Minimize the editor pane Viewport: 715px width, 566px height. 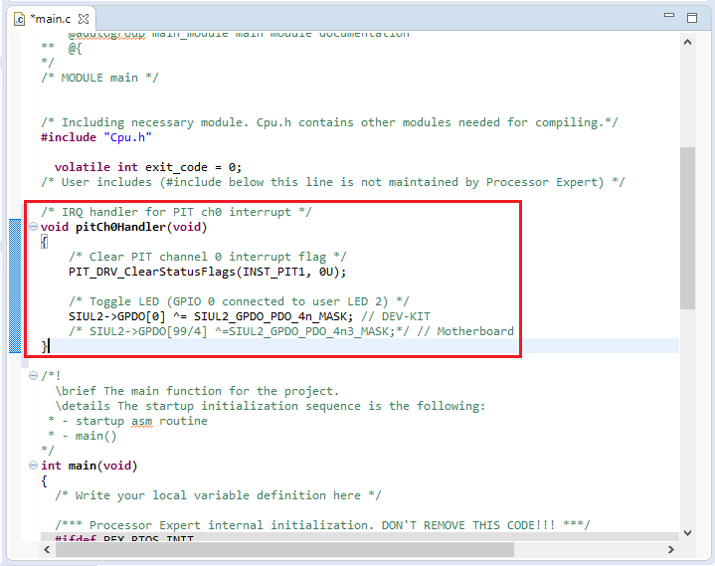pos(669,16)
